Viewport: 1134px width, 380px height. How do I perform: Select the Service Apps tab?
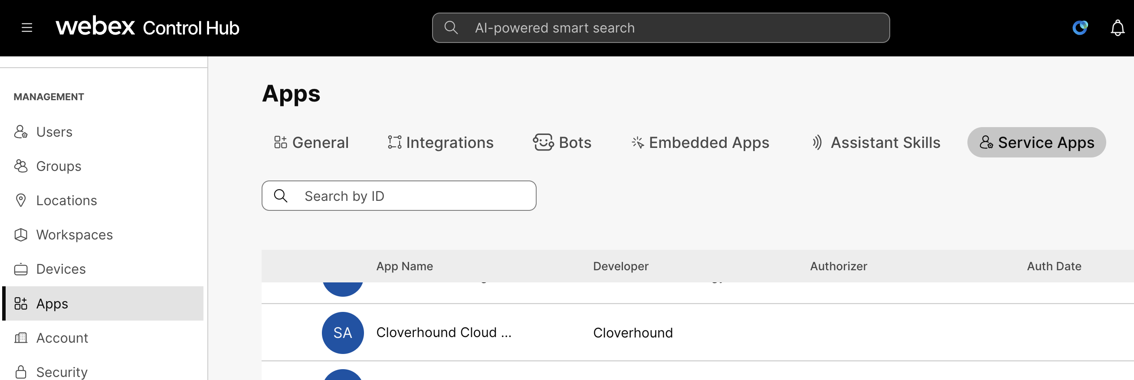[1036, 143]
